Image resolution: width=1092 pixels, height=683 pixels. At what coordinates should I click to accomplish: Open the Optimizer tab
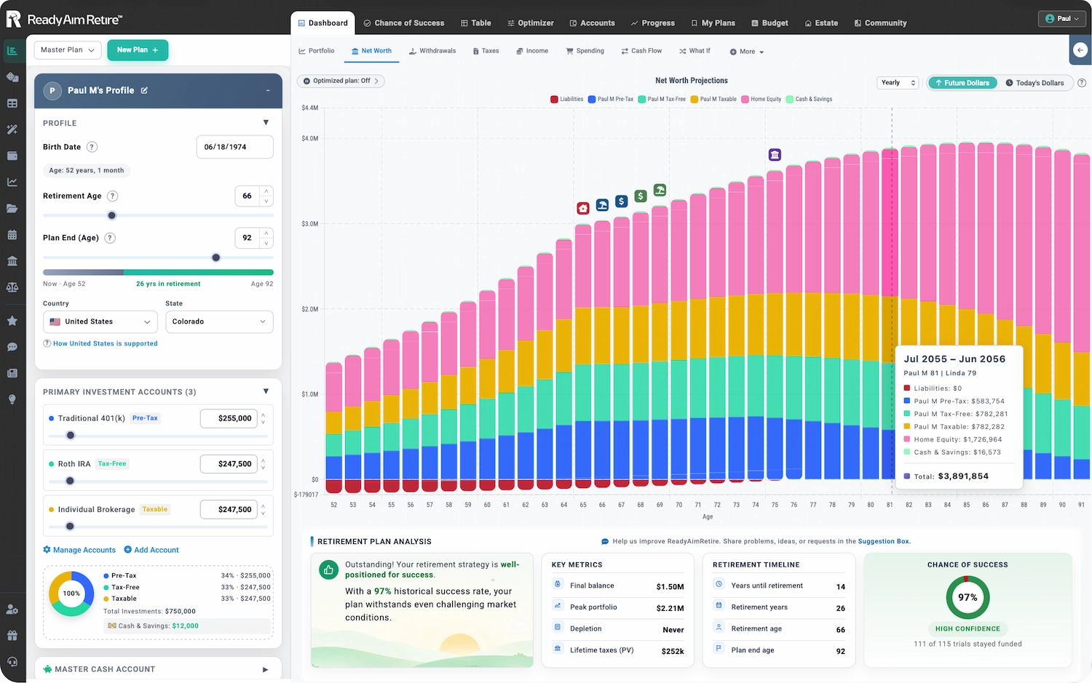click(531, 23)
